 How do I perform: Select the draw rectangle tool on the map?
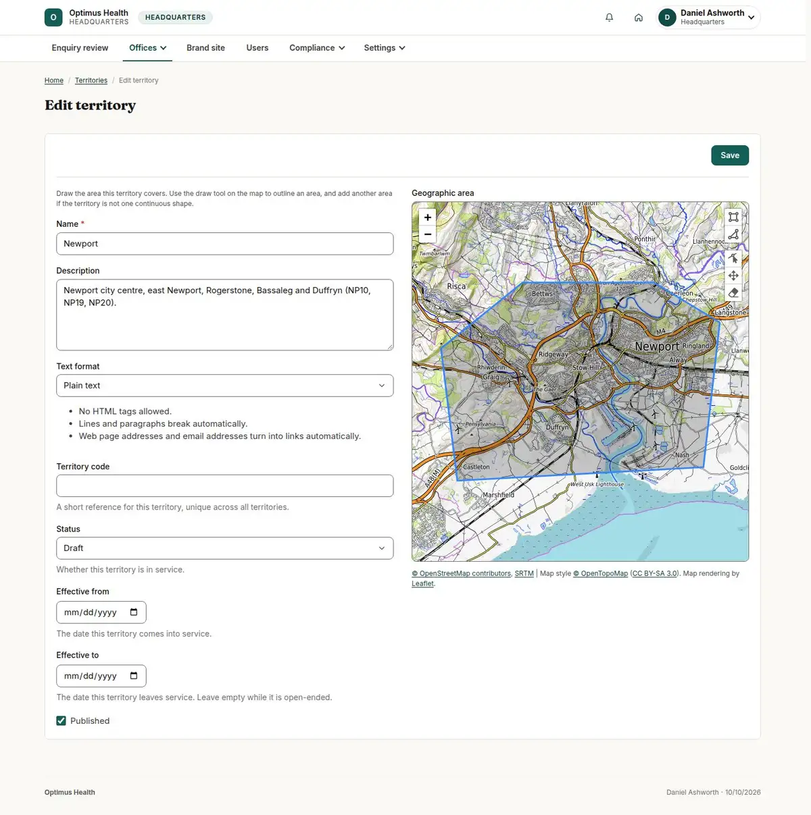733,217
